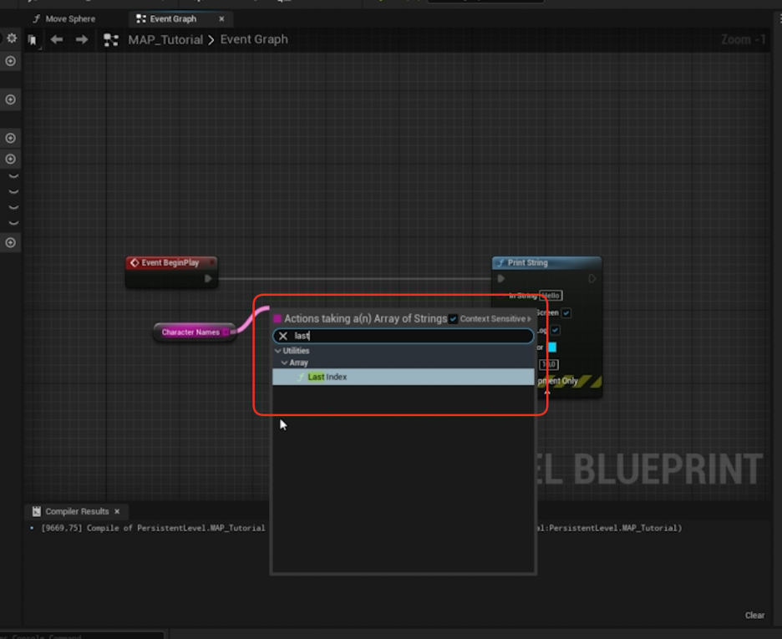Clear the compiler results log
This screenshot has width=782, height=639.
click(x=754, y=615)
